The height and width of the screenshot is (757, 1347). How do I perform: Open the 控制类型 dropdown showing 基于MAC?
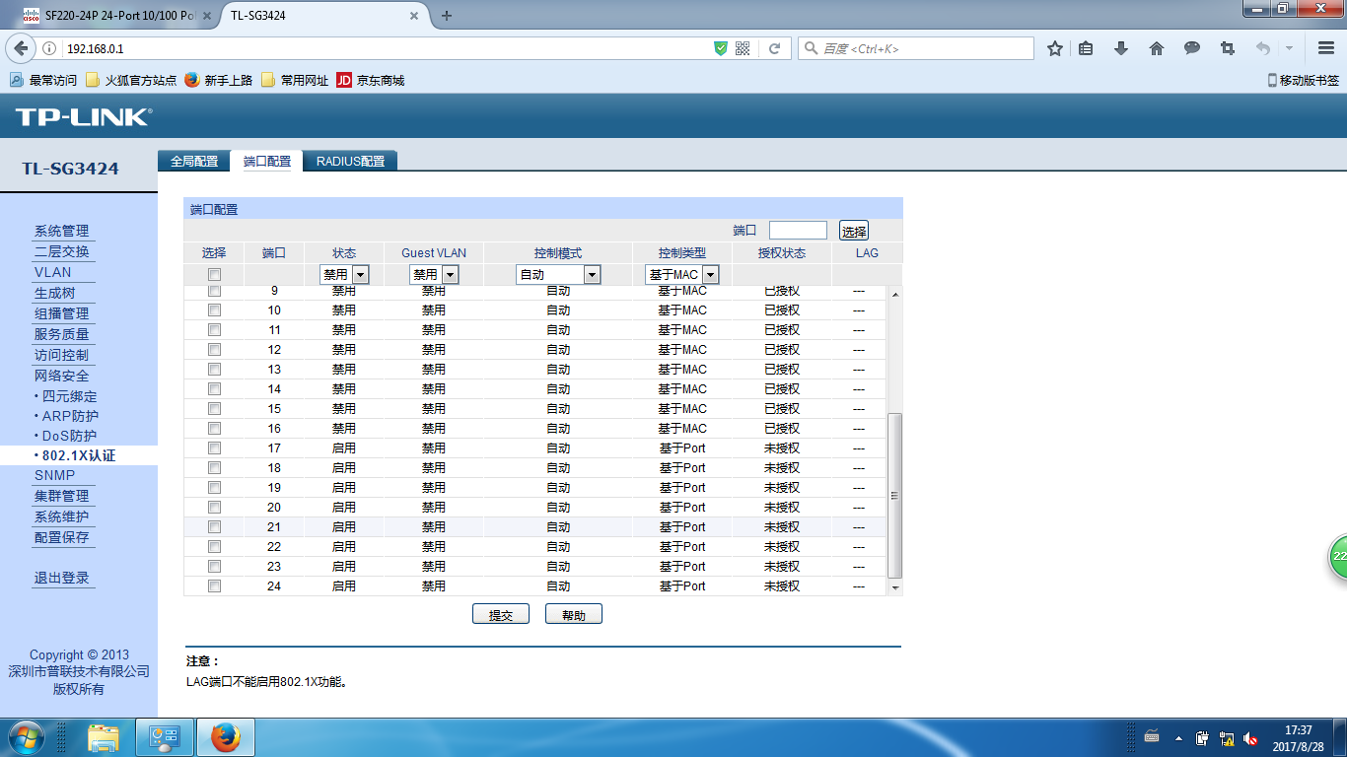[x=682, y=275]
